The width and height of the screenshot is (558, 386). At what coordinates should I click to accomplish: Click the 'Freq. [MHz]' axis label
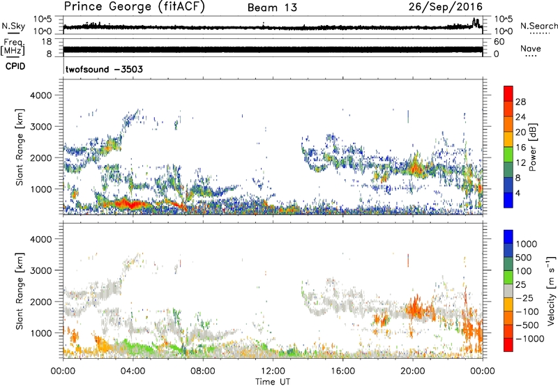[13, 47]
